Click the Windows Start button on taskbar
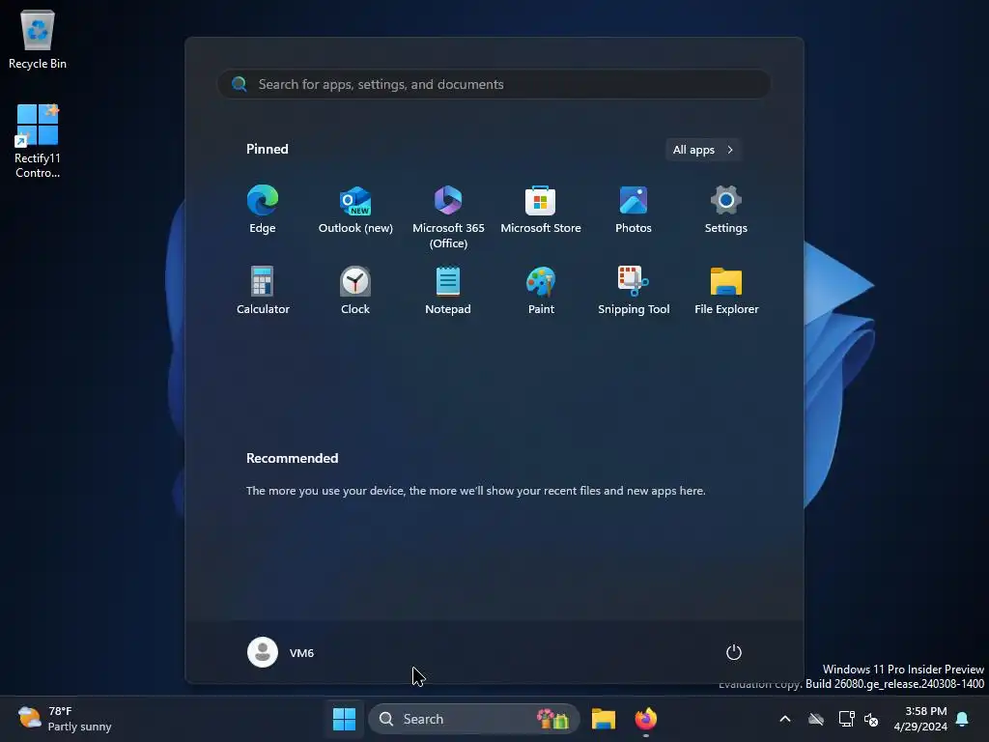The image size is (989, 742). pyautogui.click(x=345, y=719)
